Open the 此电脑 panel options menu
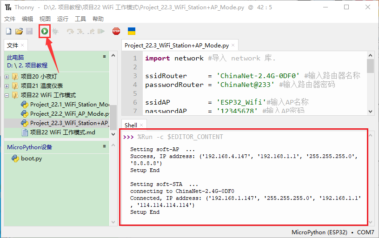Viewport: 379px width, 238px height. point(105,56)
